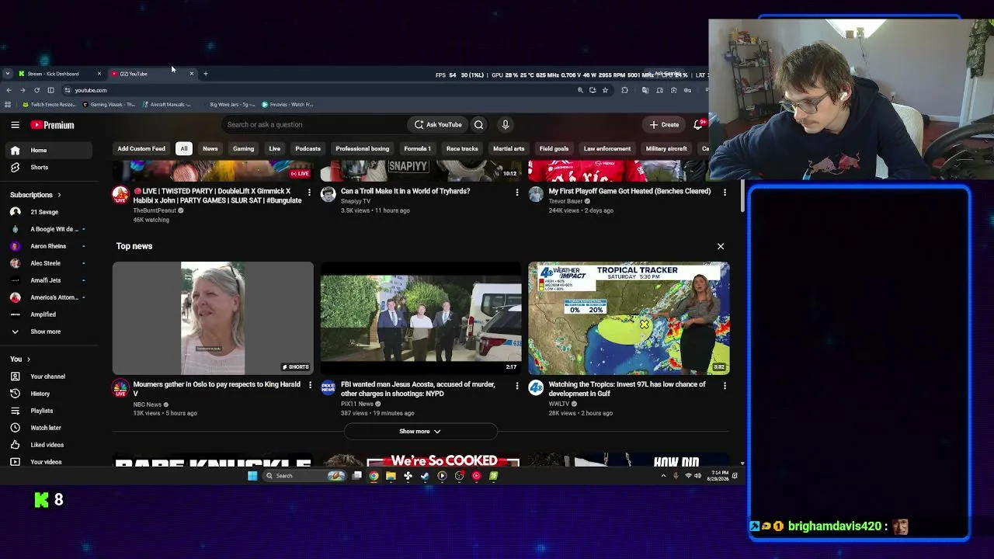994x559 pixels.
Task: Open a new browser tab
Action: pyautogui.click(x=206, y=74)
